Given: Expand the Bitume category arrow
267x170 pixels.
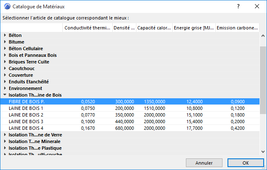Looking at the screenshot, I should pos(5,42).
